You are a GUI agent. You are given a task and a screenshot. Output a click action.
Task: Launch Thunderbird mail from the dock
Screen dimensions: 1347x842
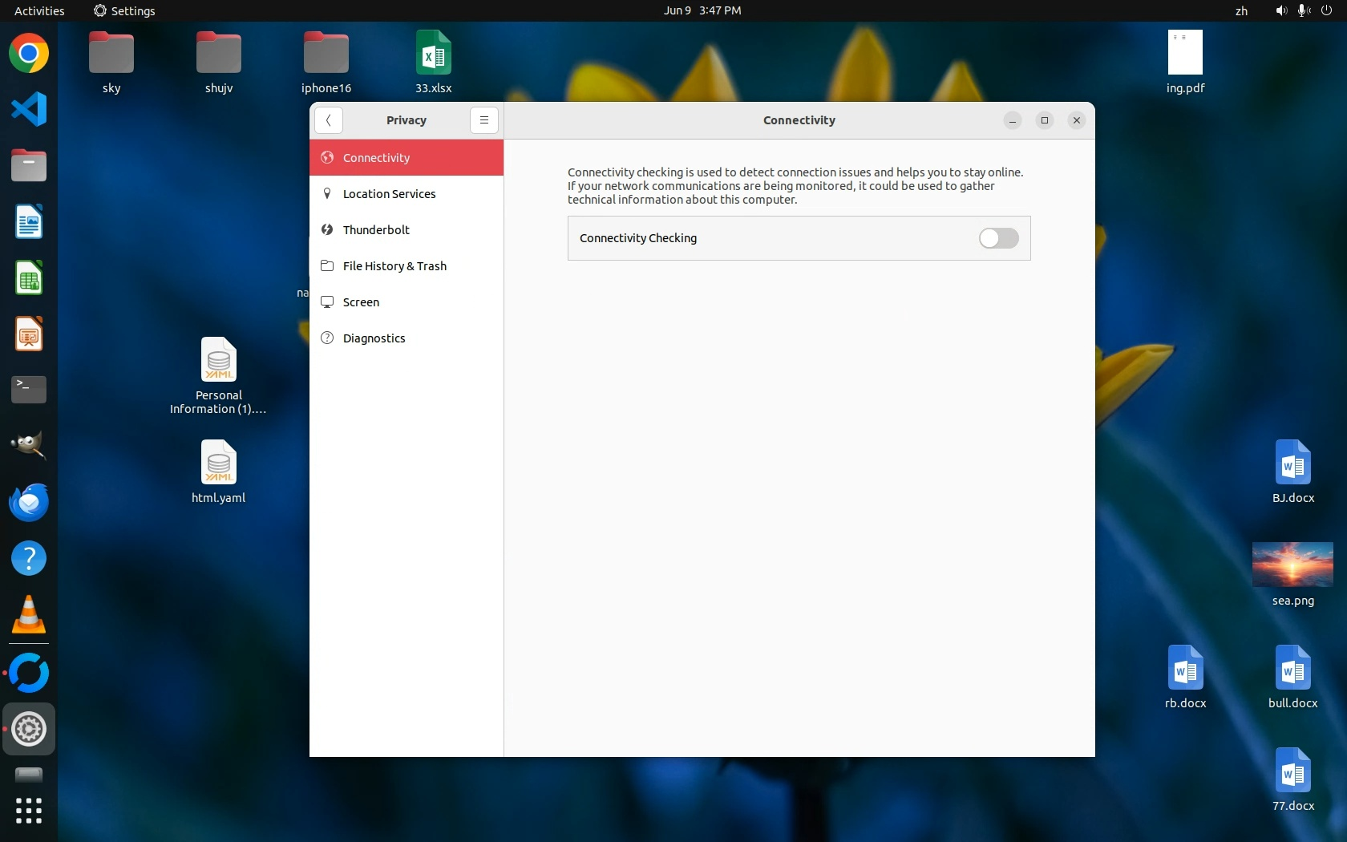[x=29, y=503]
